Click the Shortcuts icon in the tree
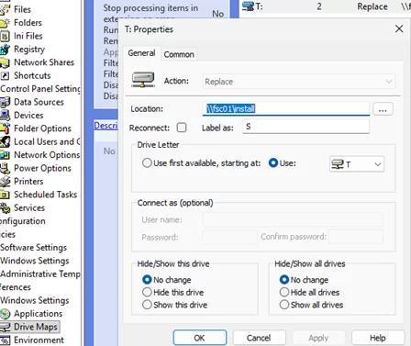The image size is (411, 346). pyautogui.click(x=5, y=75)
